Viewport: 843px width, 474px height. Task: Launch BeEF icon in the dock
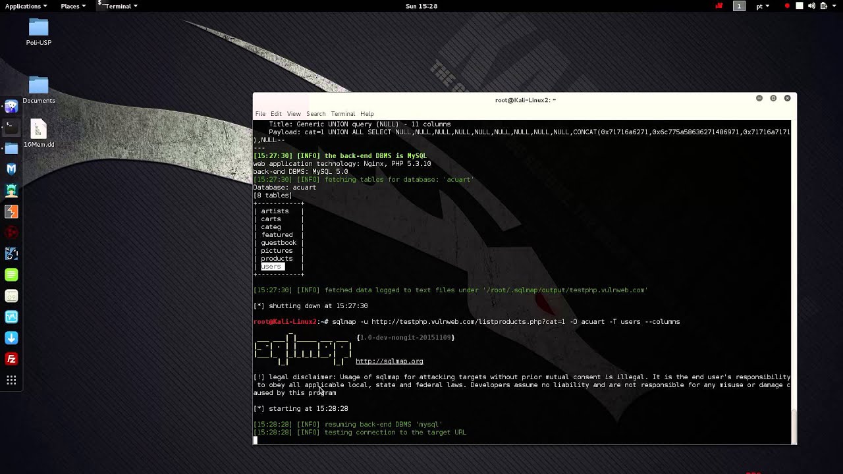[x=11, y=253]
